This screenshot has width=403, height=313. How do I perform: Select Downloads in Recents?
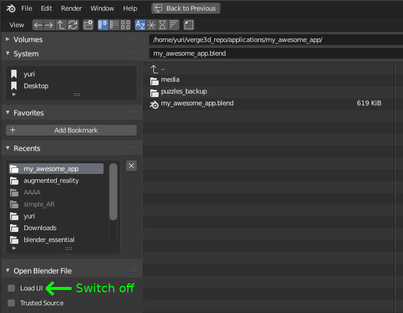(x=56, y=228)
